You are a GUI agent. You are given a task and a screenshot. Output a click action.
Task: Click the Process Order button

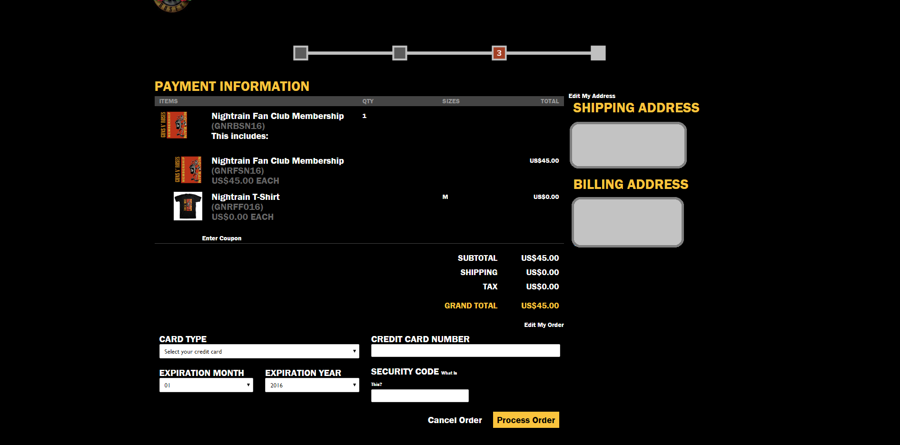[x=526, y=420]
